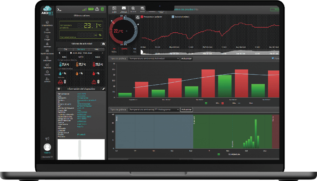
Task: Open the Temperatura ambiente Actividad dropdown
Action: pyautogui.click(x=154, y=59)
